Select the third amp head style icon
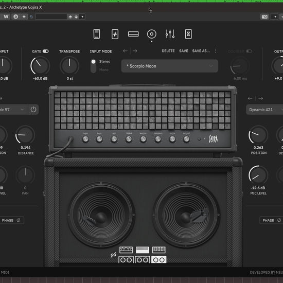Image resolution: width=283 pixels, height=283 pixels. [x=159, y=250]
